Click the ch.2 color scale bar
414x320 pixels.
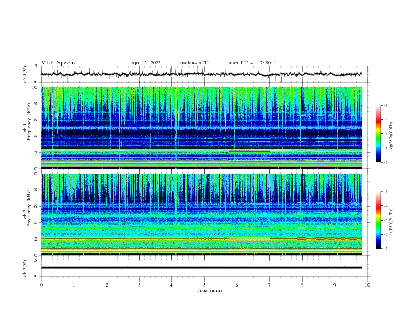pyautogui.click(x=378, y=220)
